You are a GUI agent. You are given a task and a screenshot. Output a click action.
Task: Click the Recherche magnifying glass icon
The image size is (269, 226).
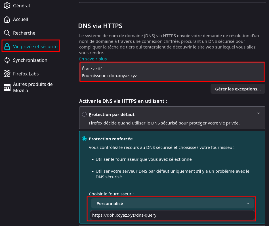click(7, 33)
